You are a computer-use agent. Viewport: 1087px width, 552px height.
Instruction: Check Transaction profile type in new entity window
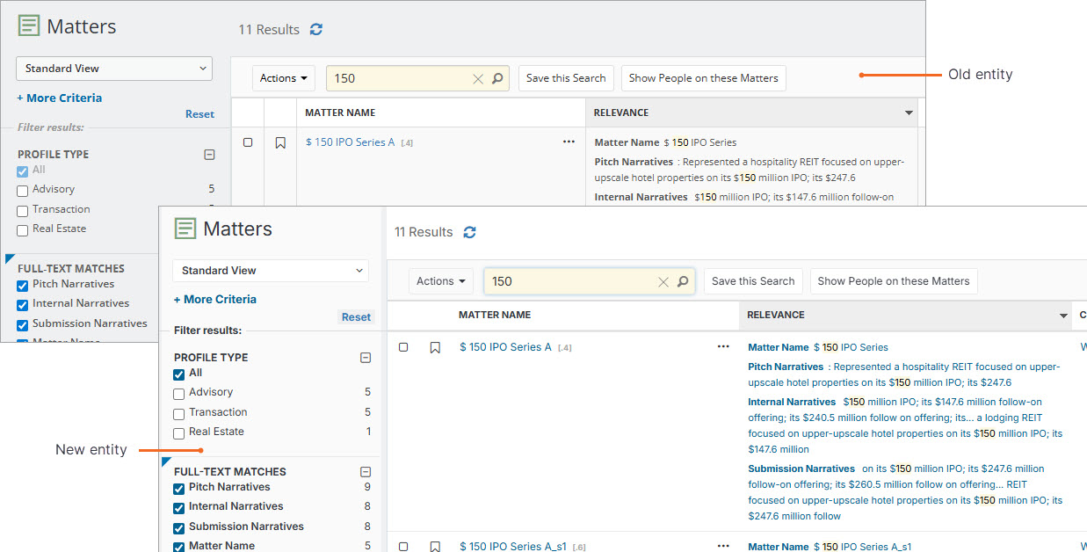tap(179, 414)
